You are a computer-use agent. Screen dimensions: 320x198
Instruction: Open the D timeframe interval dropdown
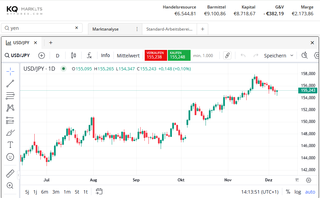(x=57, y=56)
